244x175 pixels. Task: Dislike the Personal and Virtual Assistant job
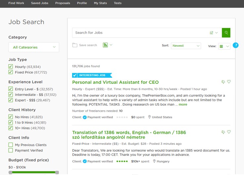223,82
